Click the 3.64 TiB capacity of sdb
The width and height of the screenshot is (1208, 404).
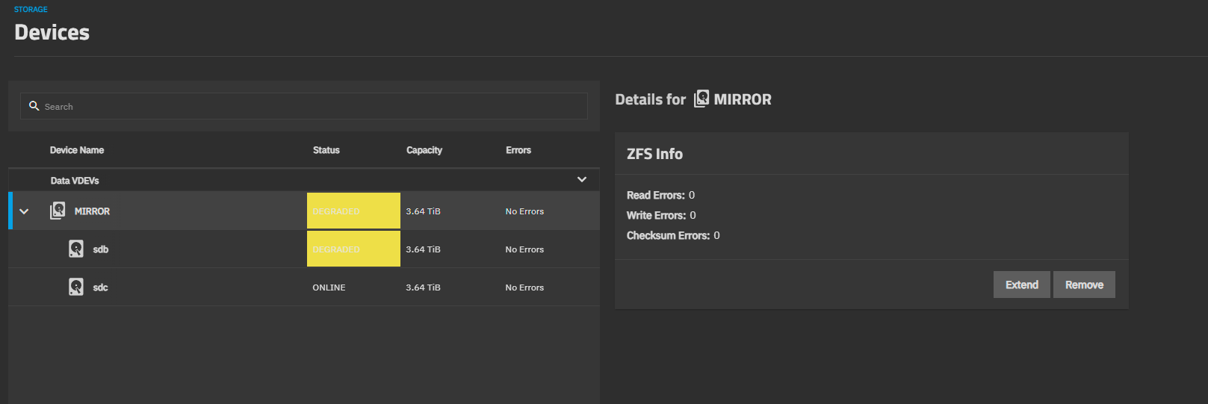click(x=423, y=249)
